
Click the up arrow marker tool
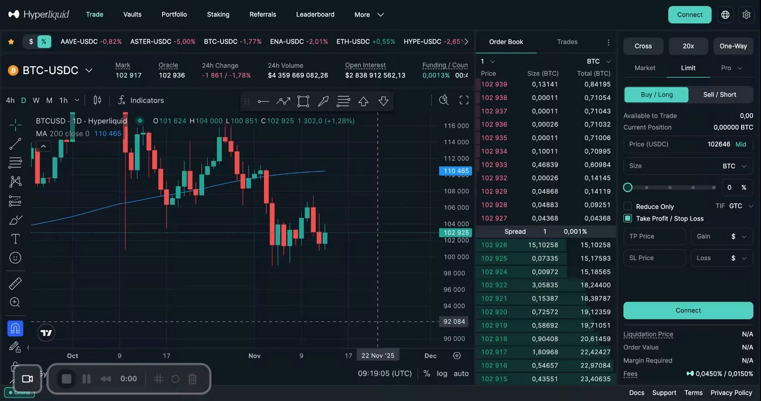(363, 101)
